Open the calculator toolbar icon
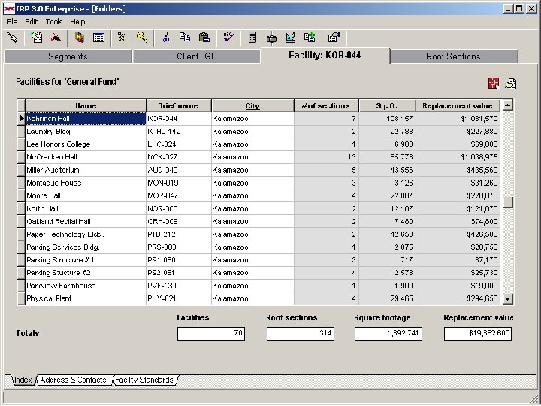 tap(252, 38)
